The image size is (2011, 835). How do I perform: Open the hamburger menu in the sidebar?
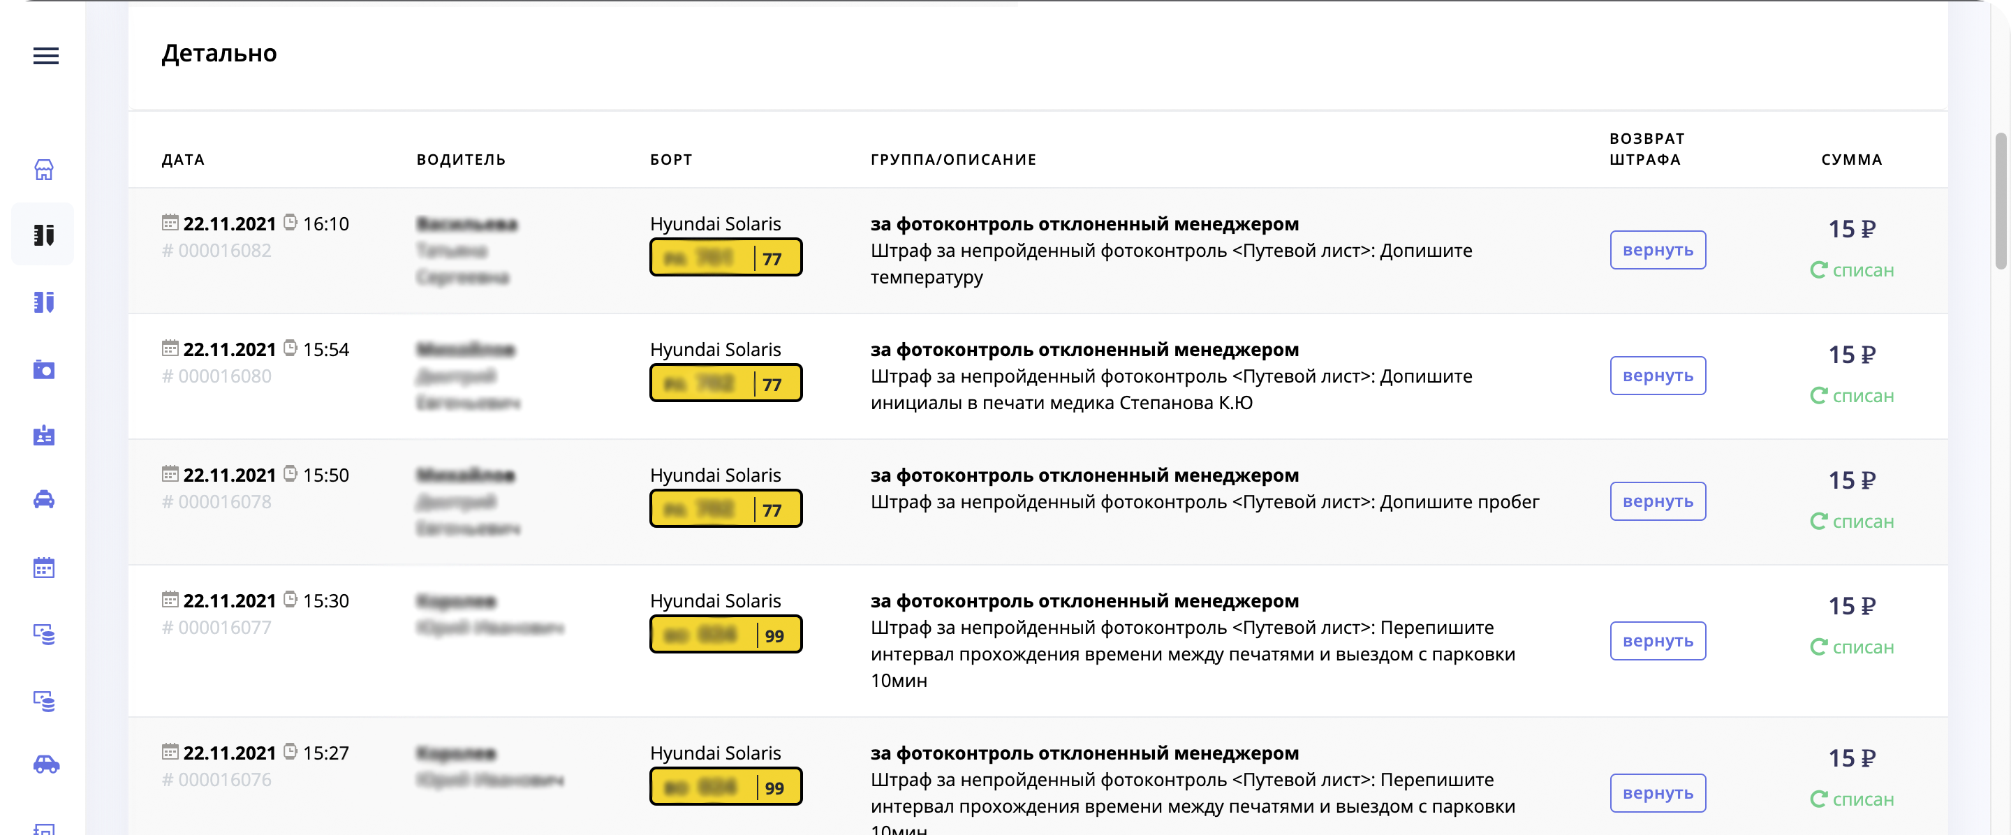click(x=46, y=55)
